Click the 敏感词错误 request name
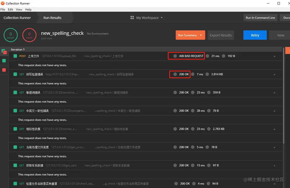The image size is (290, 188). 33,92
